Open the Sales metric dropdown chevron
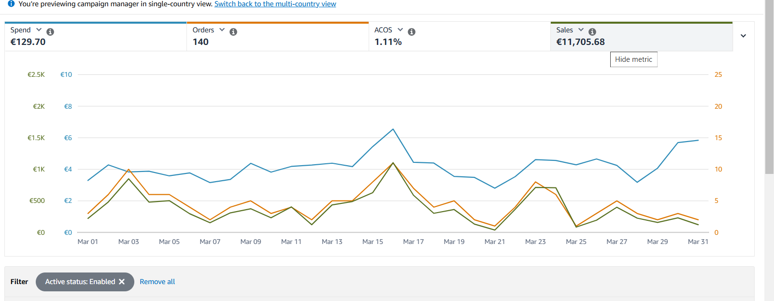Image resolution: width=774 pixels, height=301 pixels. coord(581,30)
